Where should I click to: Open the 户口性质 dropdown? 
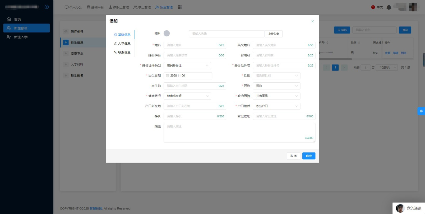[276, 106]
